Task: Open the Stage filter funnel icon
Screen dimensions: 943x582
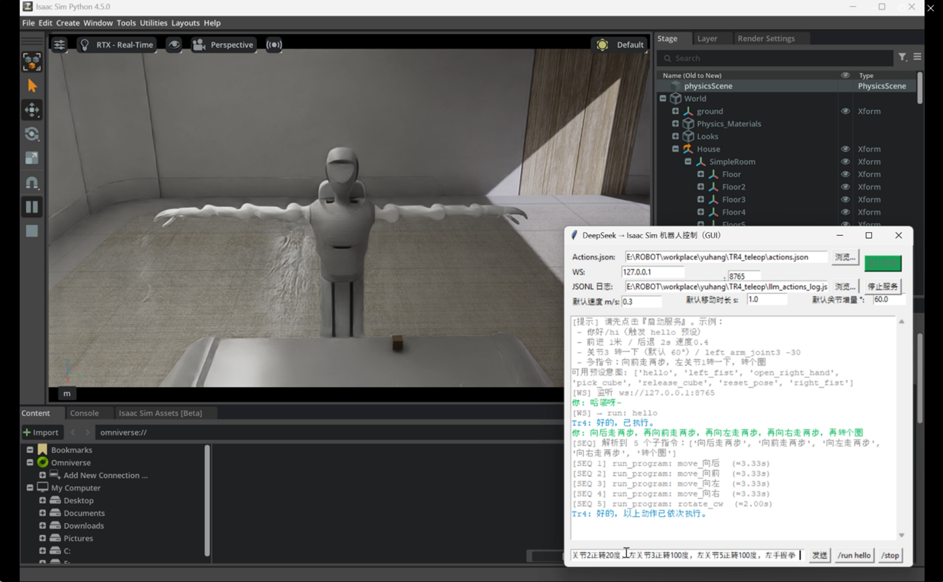Action: 902,57
